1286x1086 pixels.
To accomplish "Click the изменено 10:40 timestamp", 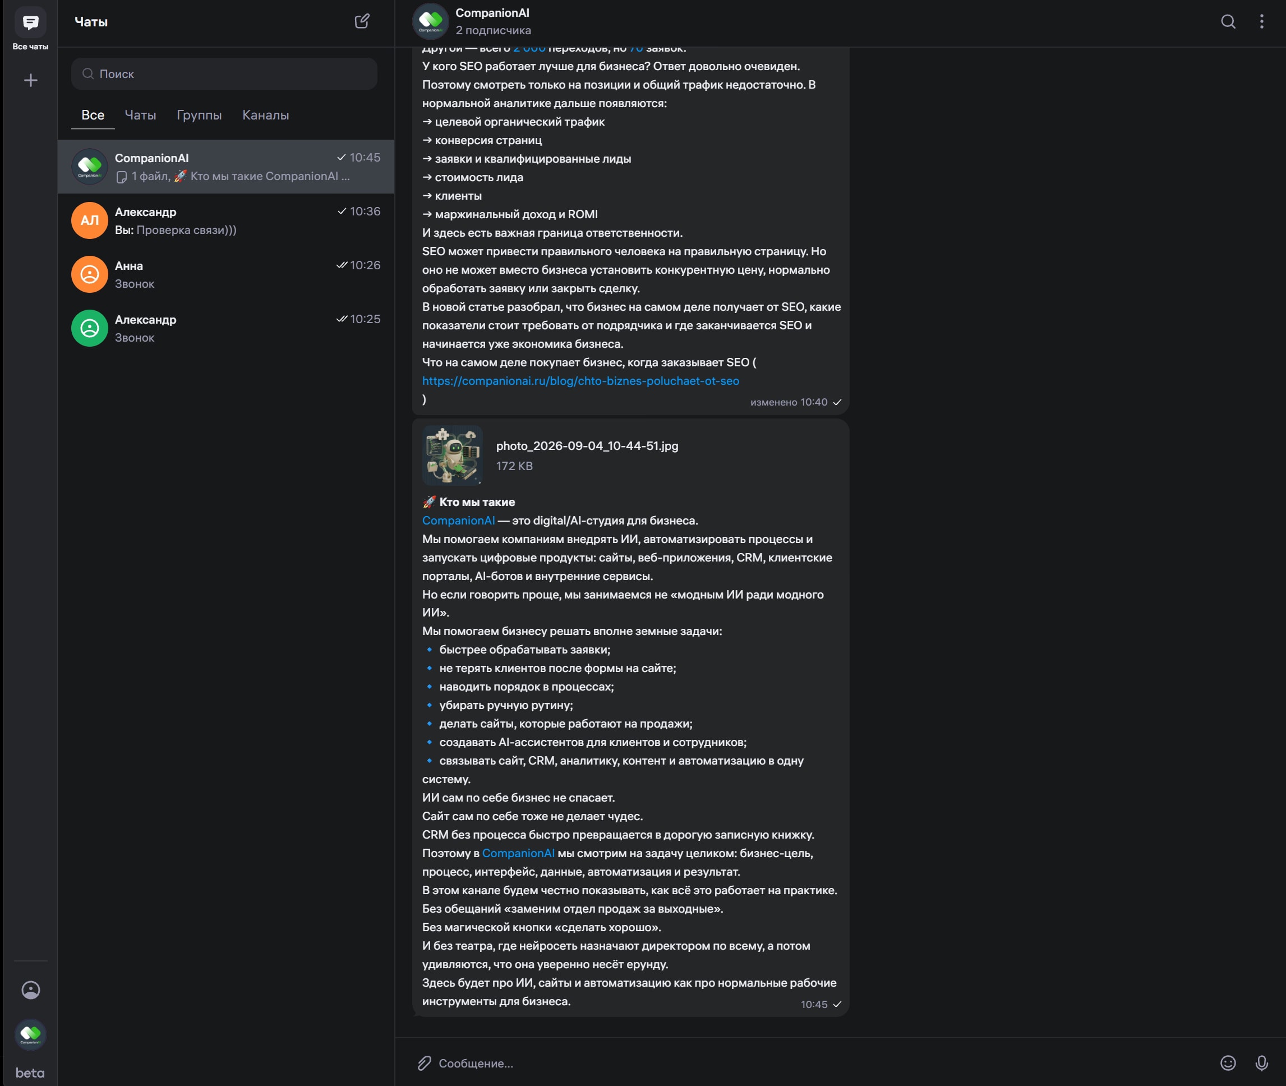I will (789, 402).
